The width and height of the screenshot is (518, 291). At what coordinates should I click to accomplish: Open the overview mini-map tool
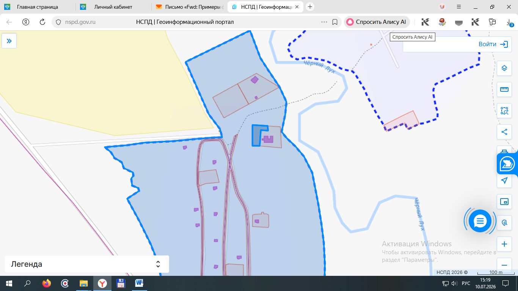pos(504,202)
